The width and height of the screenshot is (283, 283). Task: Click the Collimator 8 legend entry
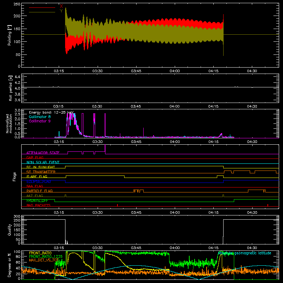(40, 117)
